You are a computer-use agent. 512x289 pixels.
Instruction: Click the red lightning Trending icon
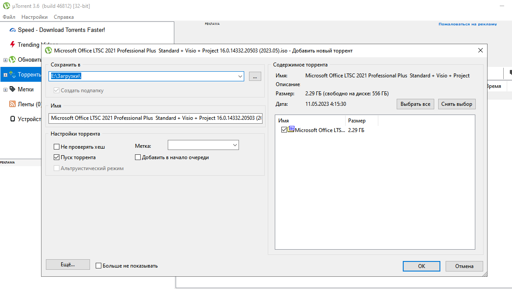tap(12, 44)
